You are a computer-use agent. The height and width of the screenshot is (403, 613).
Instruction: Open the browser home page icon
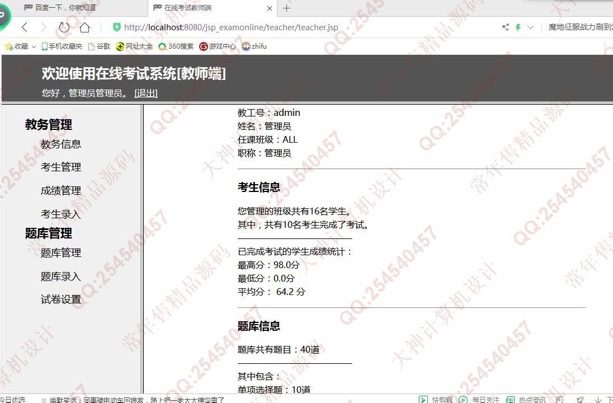pos(85,27)
